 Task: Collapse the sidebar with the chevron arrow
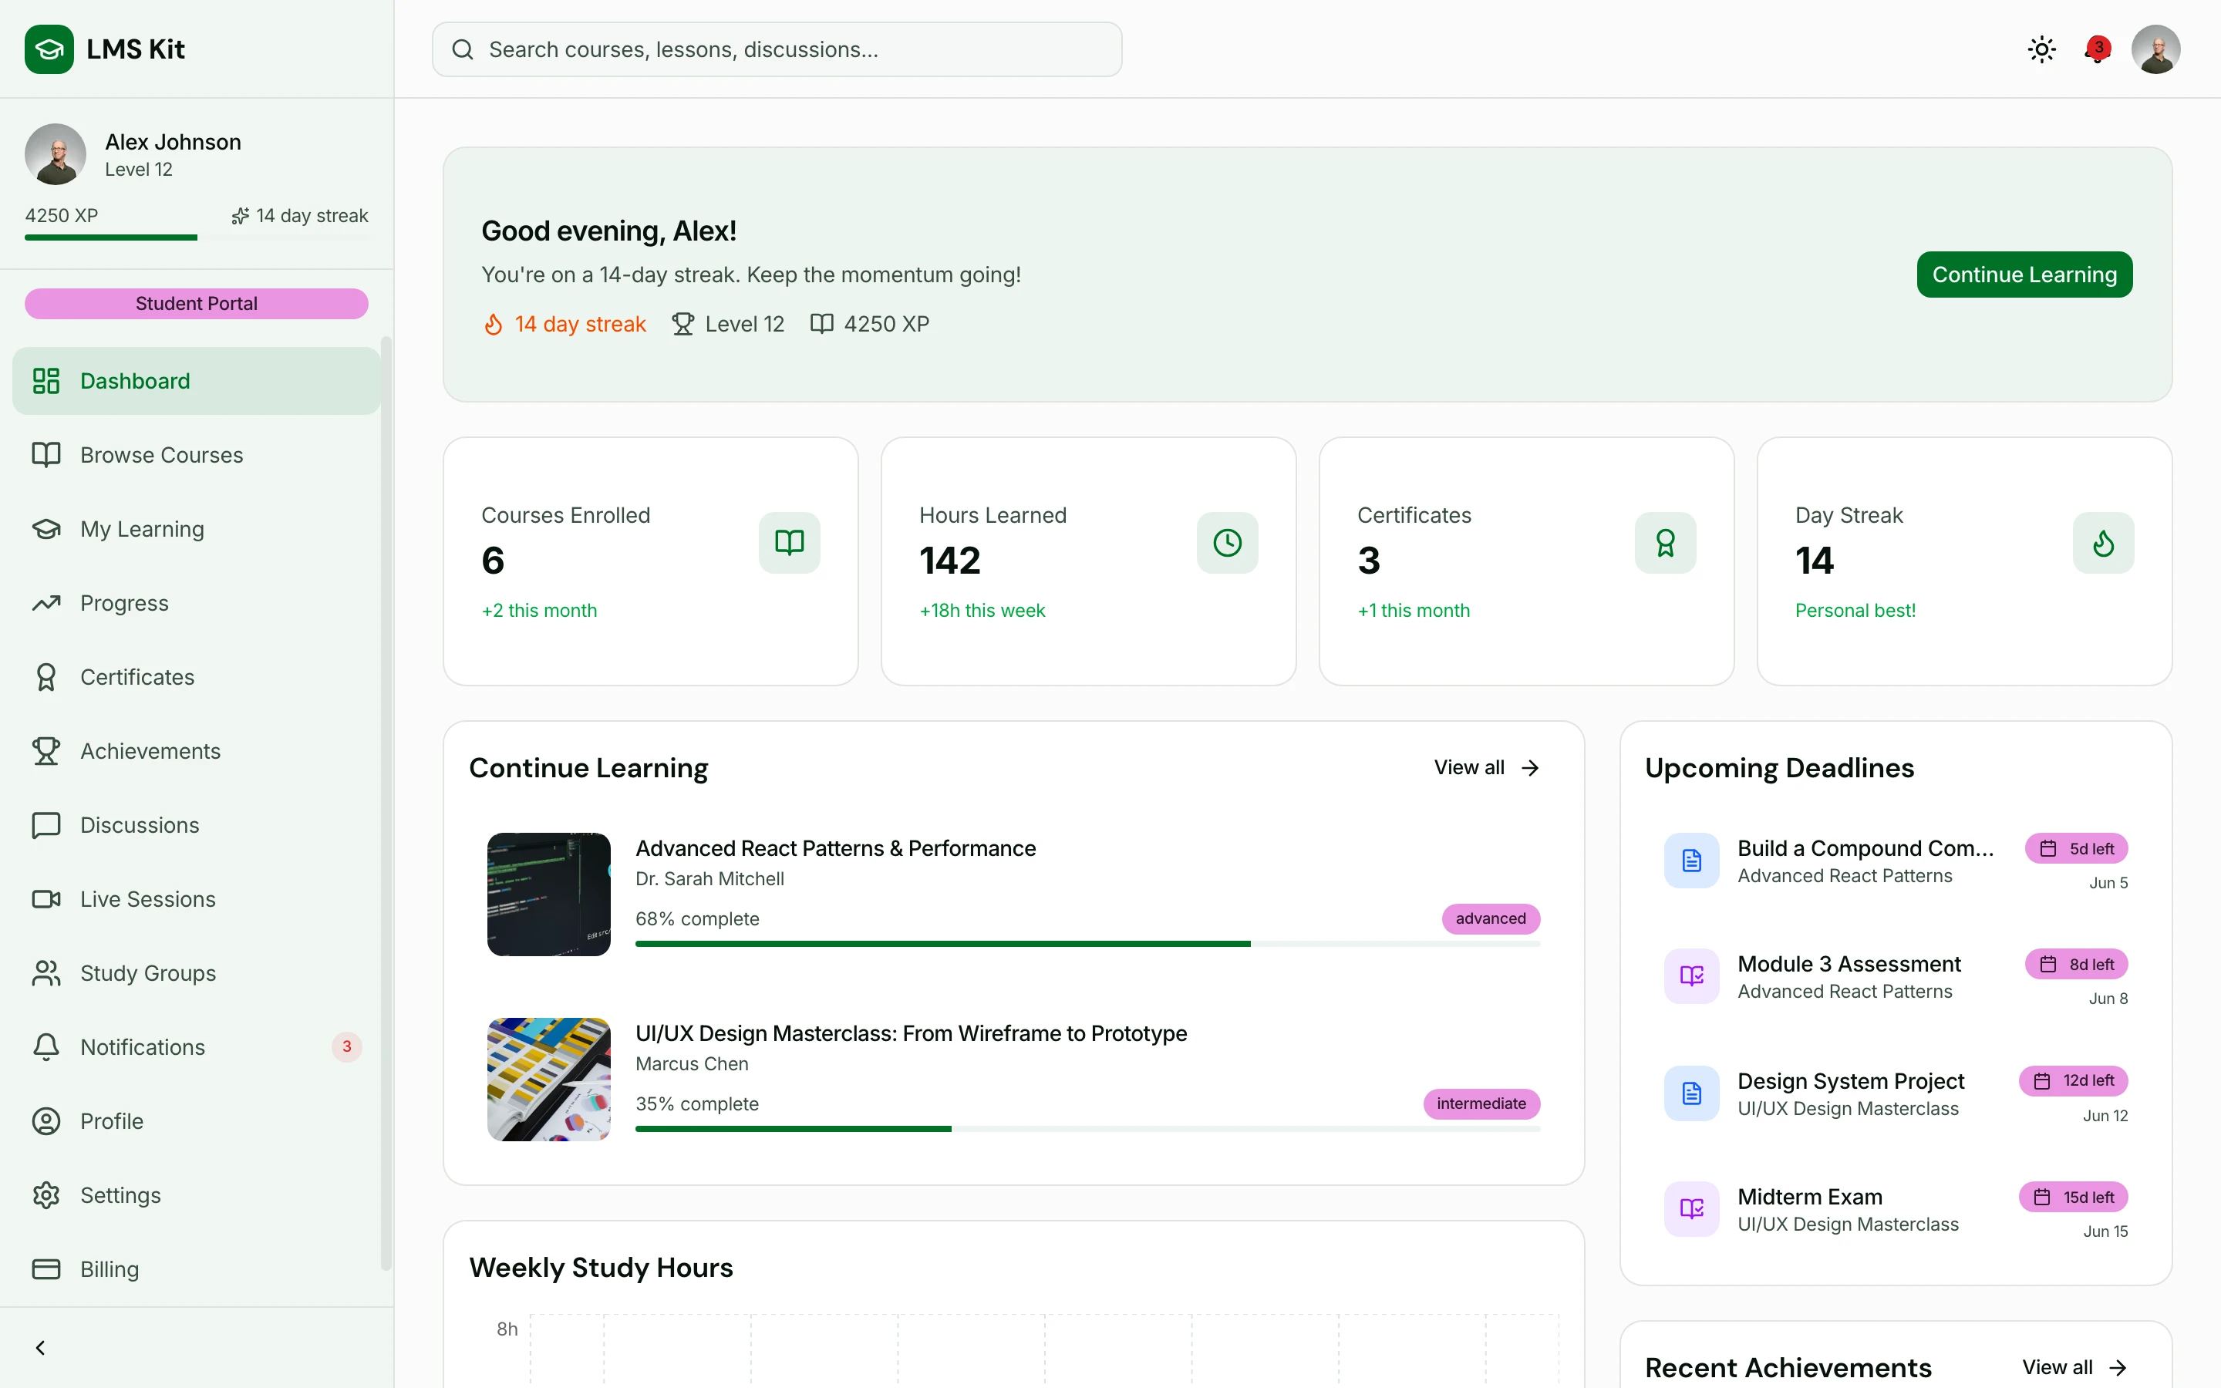[40, 1348]
